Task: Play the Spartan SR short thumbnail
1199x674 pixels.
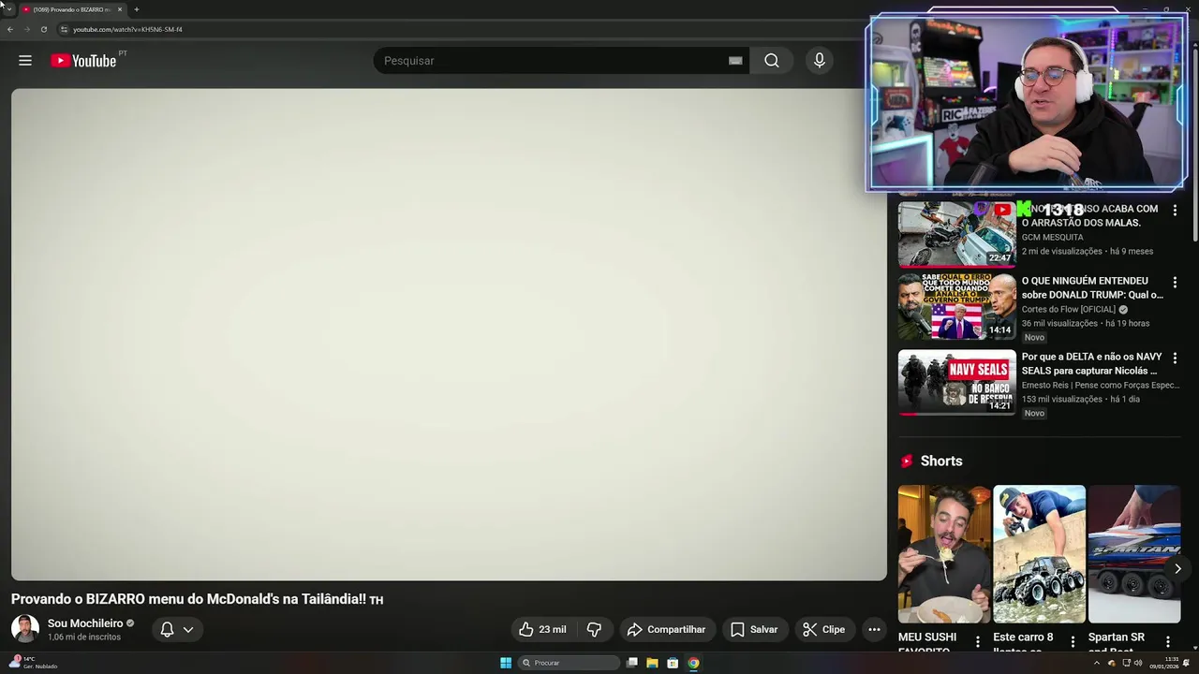Action: [x=1134, y=553]
